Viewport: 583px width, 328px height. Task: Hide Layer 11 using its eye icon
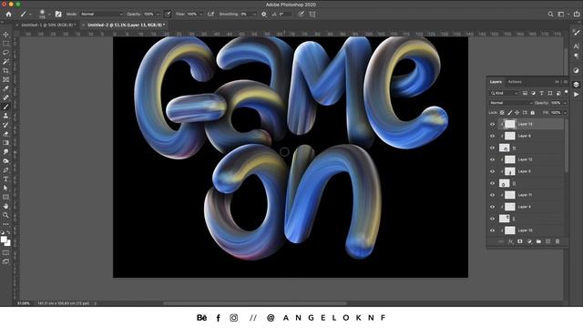tap(492, 195)
